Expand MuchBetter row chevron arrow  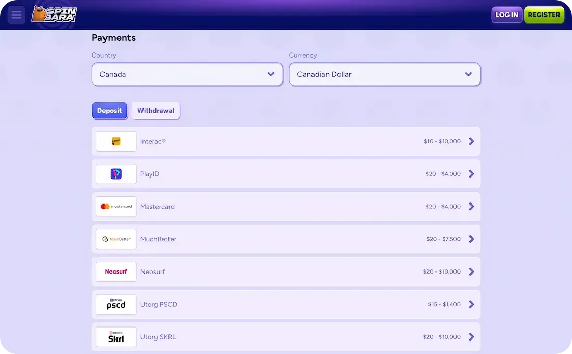(x=471, y=239)
